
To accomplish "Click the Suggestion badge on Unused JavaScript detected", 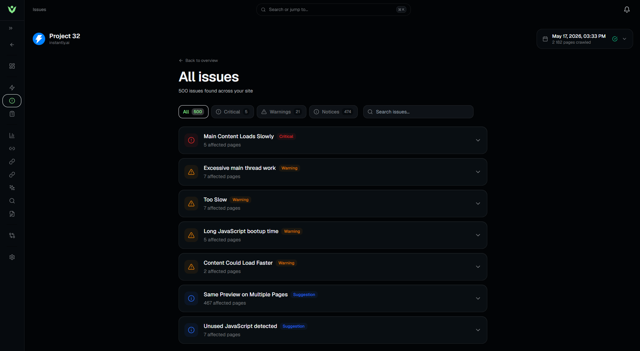I will (294, 326).
